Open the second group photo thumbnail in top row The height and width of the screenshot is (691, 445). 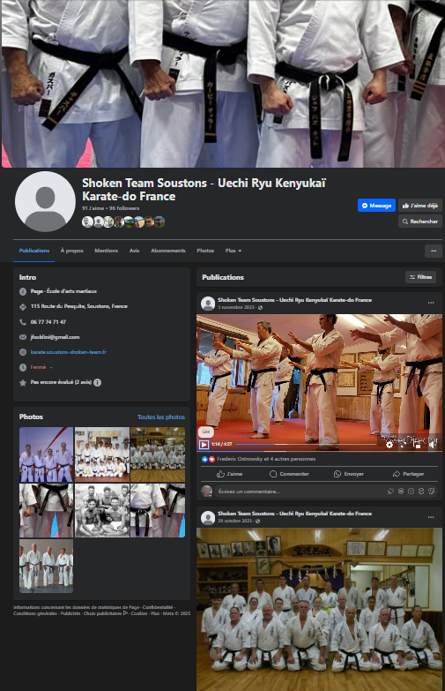pyautogui.click(x=102, y=454)
